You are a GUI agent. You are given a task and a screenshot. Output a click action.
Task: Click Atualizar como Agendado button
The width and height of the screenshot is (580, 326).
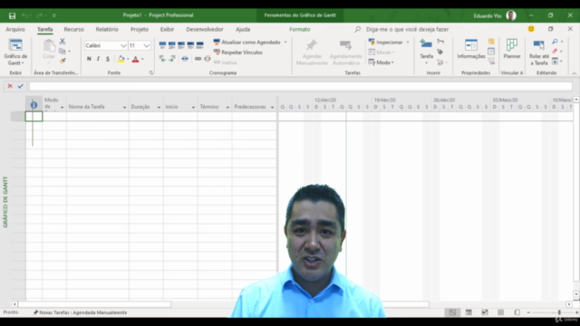[246, 43]
